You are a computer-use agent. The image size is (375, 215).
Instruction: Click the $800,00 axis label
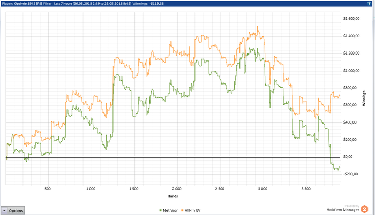[350, 88]
